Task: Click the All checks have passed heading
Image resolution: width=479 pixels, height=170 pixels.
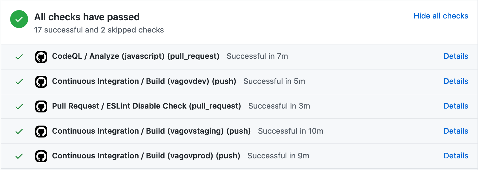Action: (87, 17)
